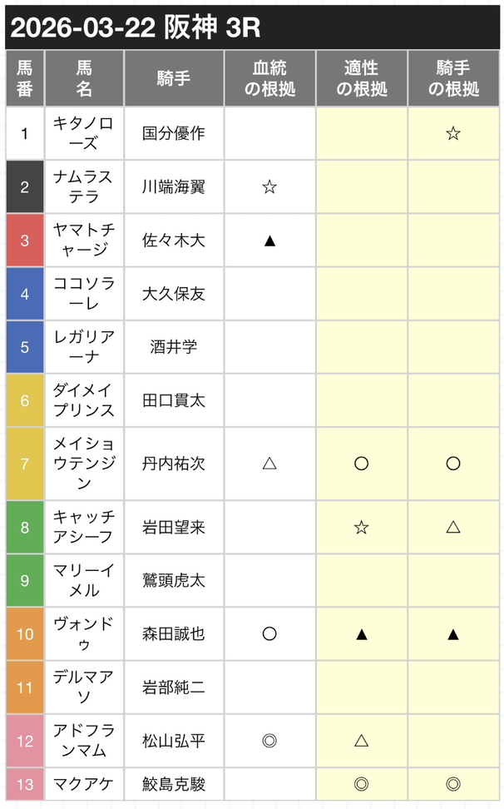The width and height of the screenshot is (504, 809).
Task: Click the orange number 10 cell
Action: pos(25,633)
